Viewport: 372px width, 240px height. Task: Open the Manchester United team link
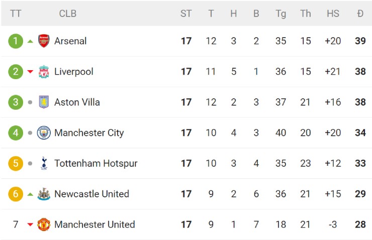95,224
